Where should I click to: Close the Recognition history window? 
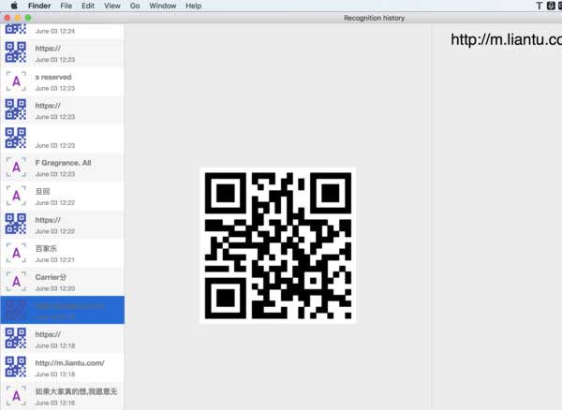pos(7,18)
